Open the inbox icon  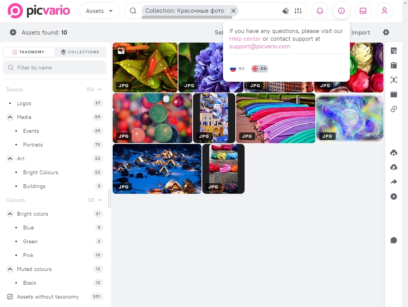pyautogui.click(x=363, y=11)
